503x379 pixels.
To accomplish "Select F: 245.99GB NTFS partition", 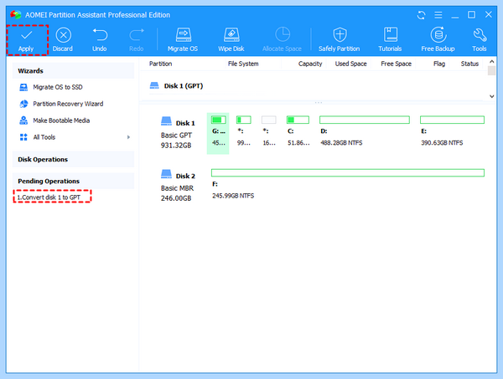I will (x=348, y=184).
